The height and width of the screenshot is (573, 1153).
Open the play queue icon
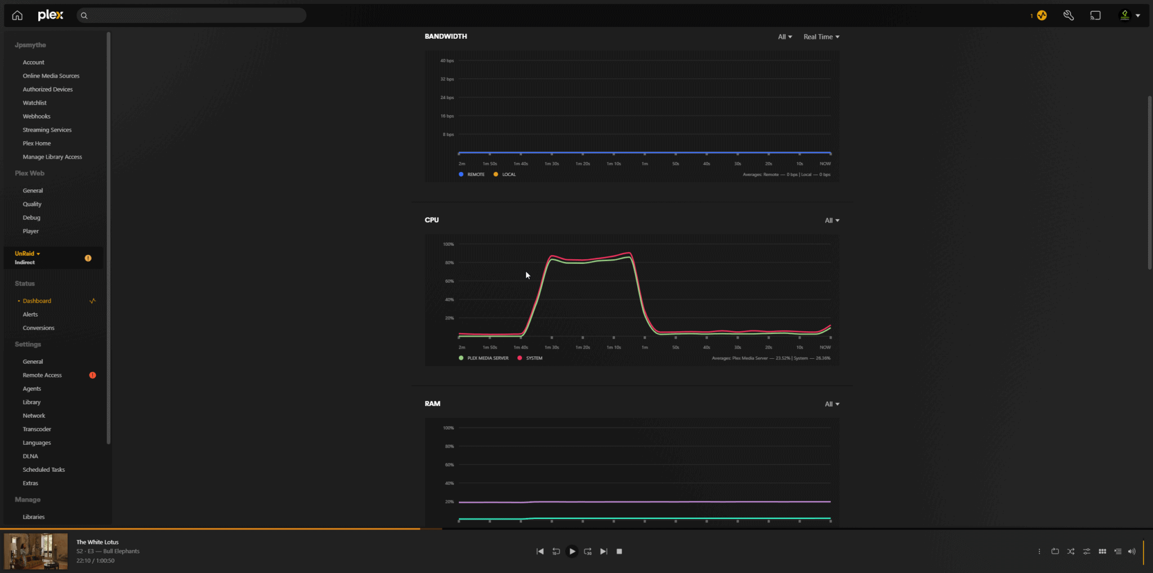[1118, 552]
